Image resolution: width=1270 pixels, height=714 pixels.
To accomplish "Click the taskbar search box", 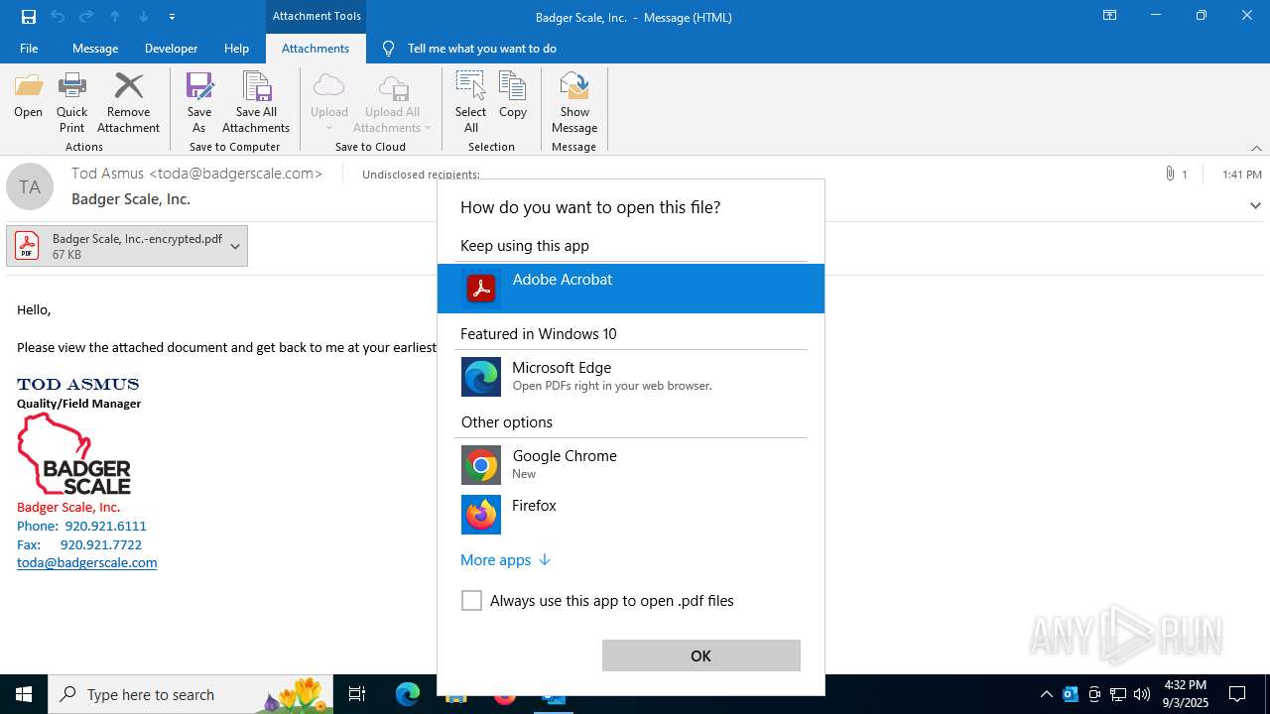I will tap(191, 694).
